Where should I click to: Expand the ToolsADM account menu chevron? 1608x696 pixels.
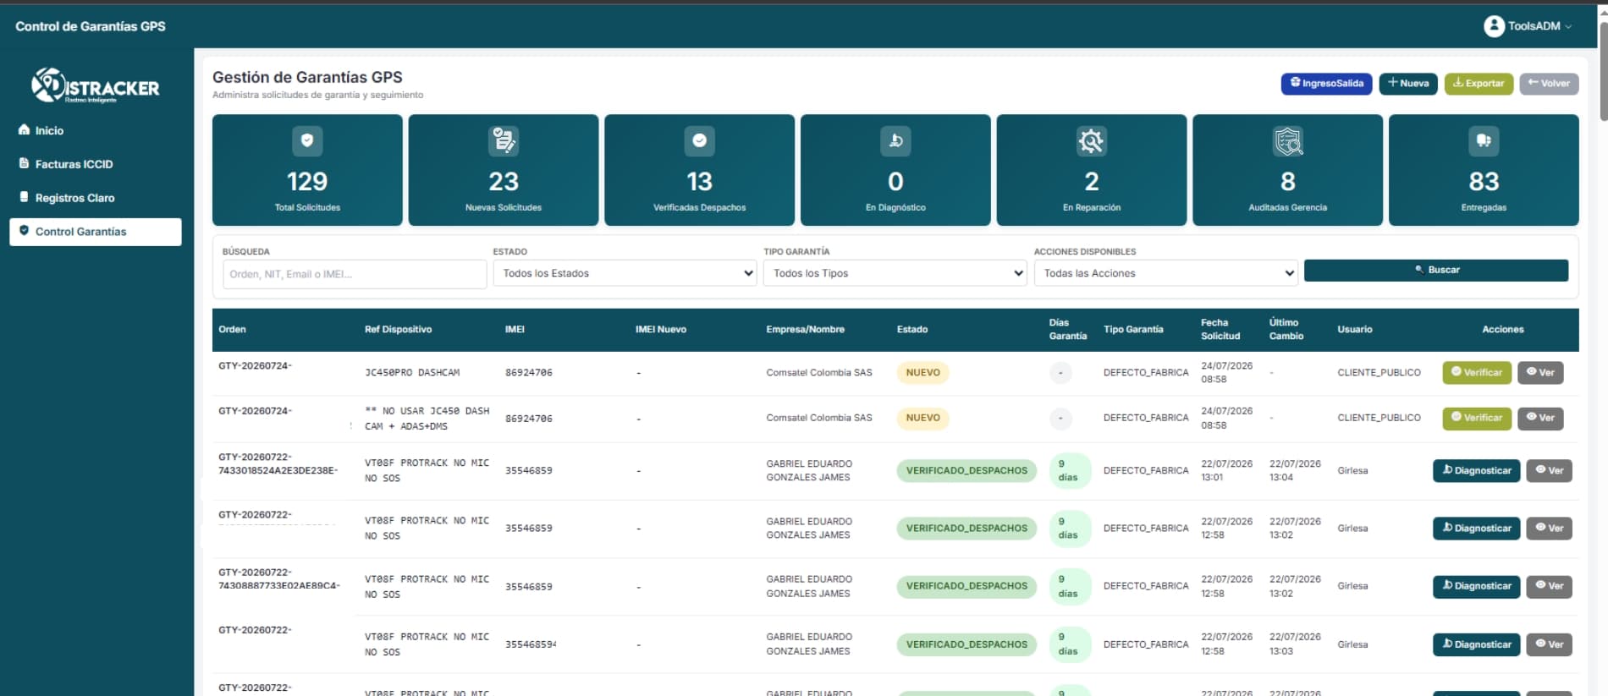coord(1568,26)
